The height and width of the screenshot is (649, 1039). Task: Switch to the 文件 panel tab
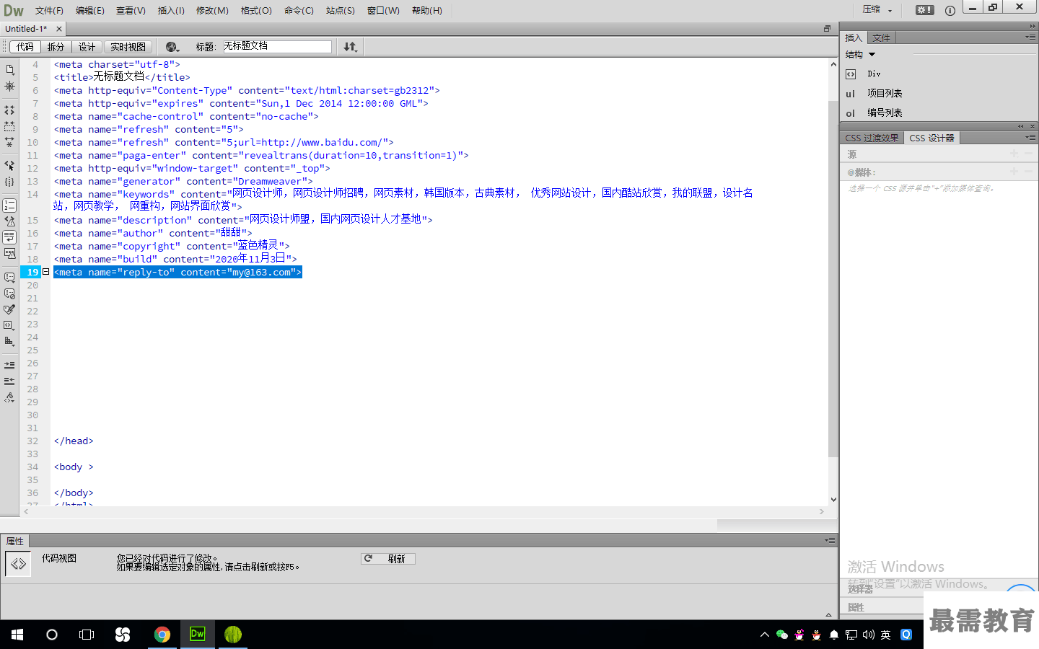click(881, 37)
